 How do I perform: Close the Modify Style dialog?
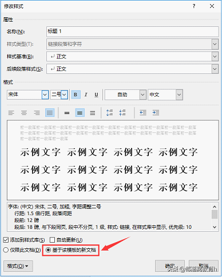[212, 6]
